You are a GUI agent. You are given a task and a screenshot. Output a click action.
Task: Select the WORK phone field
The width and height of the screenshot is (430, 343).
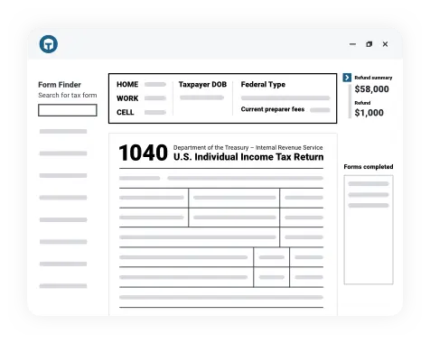tap(155, 98)
